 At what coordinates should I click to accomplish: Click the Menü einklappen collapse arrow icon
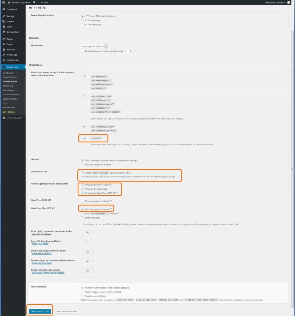(x=4, y=118)
